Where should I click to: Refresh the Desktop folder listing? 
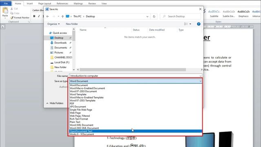(x=154, y=16)
